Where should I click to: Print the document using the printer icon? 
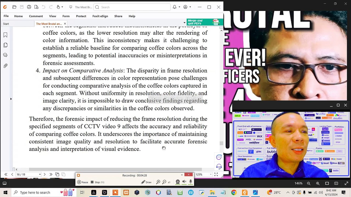click(x=29, y=7)
